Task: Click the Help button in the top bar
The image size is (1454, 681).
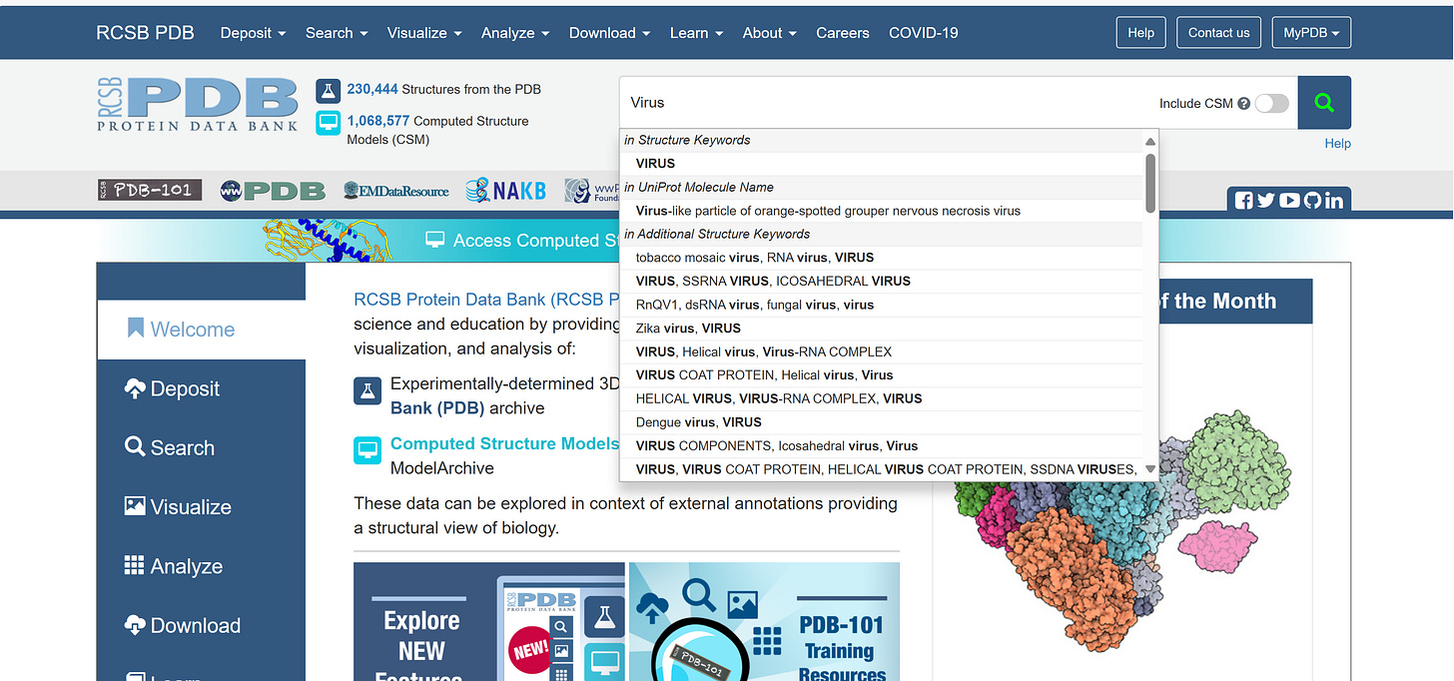Action: pos(1140,32)
